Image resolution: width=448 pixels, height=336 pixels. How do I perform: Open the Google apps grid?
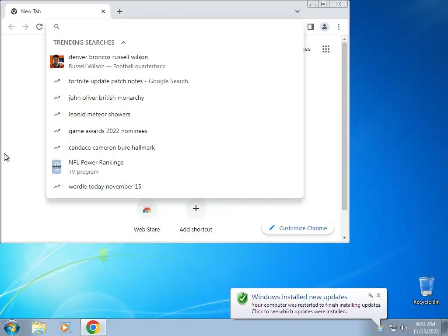click(x=325, y=49)
